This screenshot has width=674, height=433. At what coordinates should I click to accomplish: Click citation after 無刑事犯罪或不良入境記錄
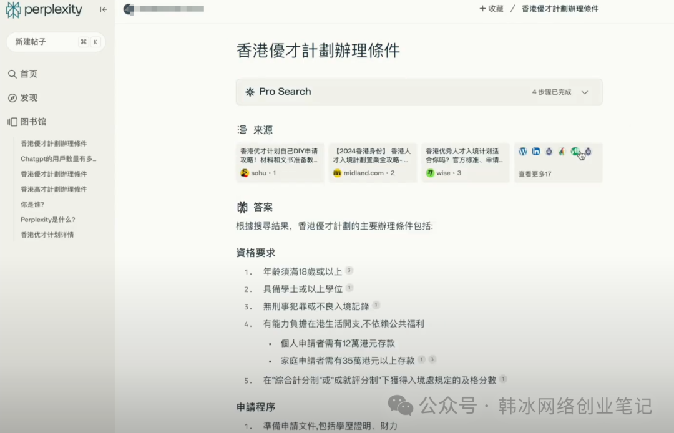coord(376,305)
